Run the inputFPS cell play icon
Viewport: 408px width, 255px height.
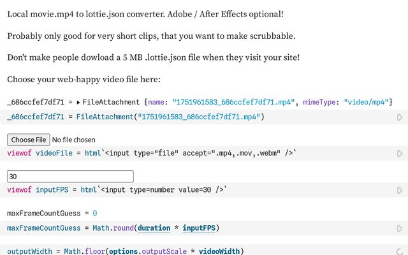[x=400, y=190]
